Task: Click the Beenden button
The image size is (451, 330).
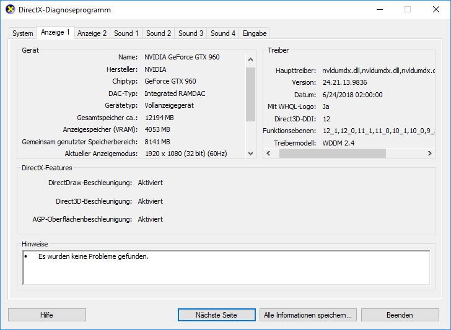Action: point(400,315)
